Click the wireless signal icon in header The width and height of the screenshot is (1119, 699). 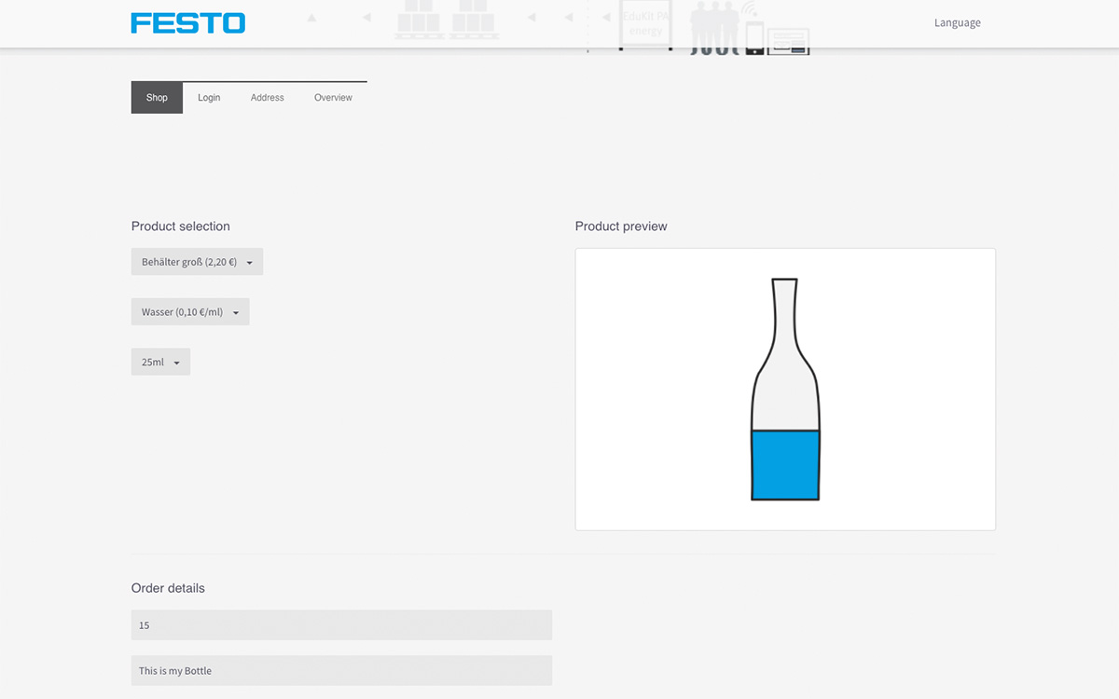coord(750,10)
